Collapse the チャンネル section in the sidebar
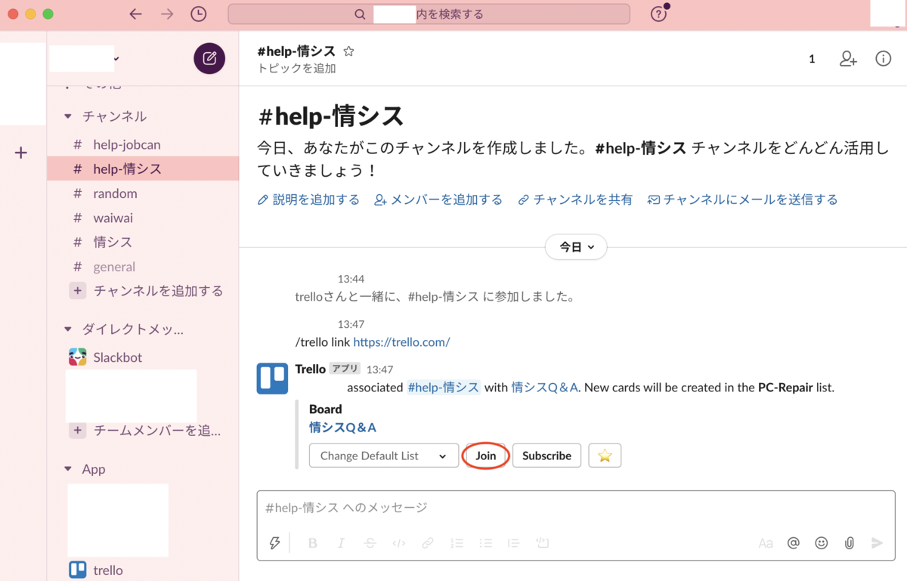The height and width of the screenshot is (581, 907). point(67,116)
